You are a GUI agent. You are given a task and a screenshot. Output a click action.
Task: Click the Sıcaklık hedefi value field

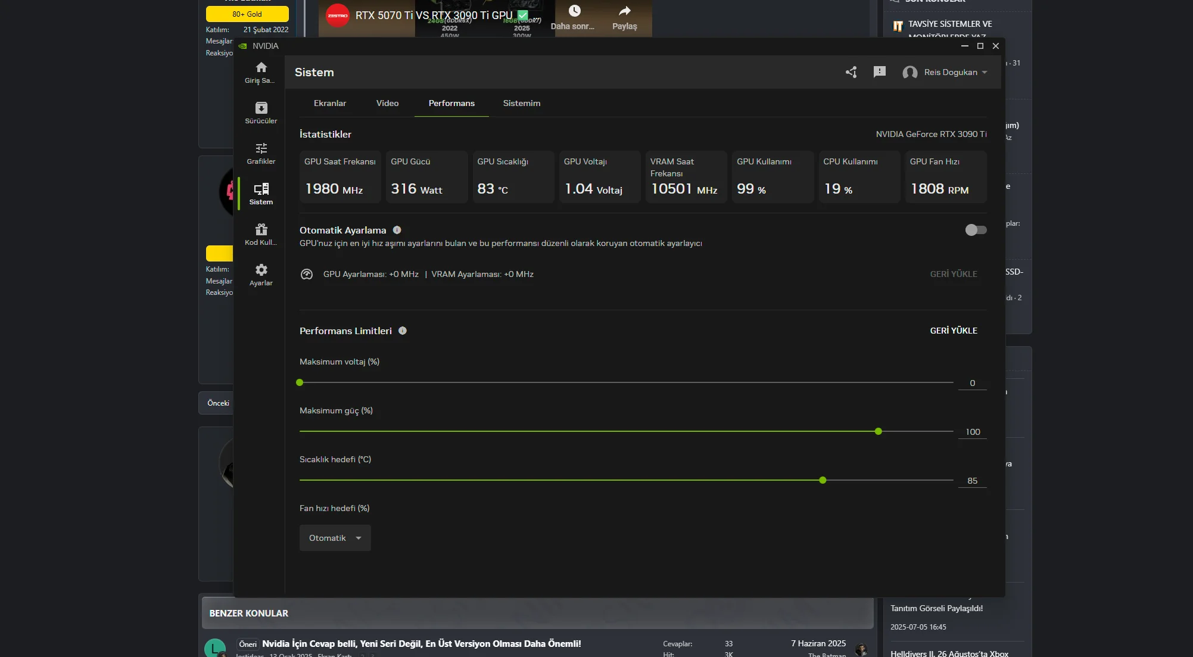pos(972,481)
